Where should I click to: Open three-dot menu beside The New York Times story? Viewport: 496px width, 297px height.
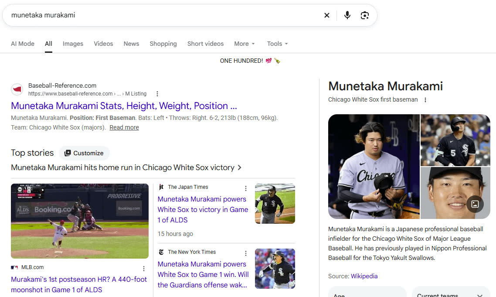tap(246, 253)
